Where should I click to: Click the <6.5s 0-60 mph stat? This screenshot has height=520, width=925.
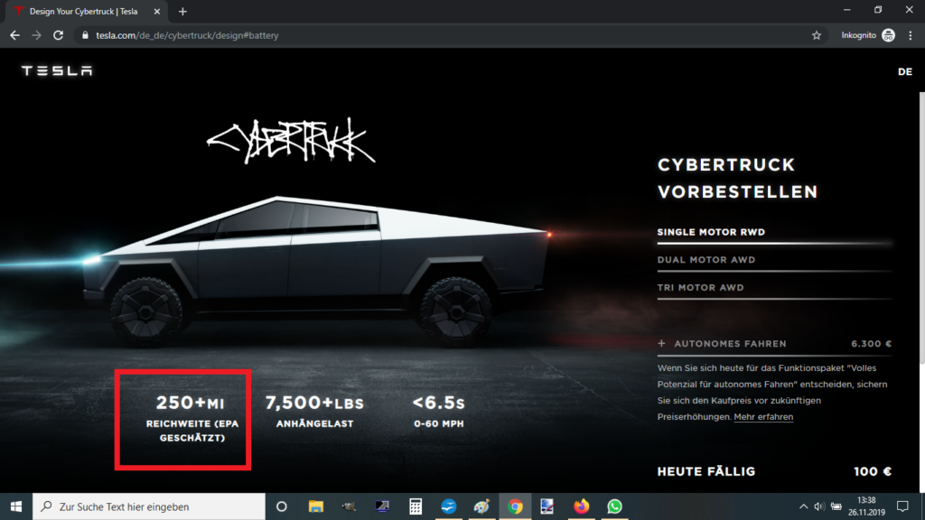pyautogui.click(x=438, y=411)
